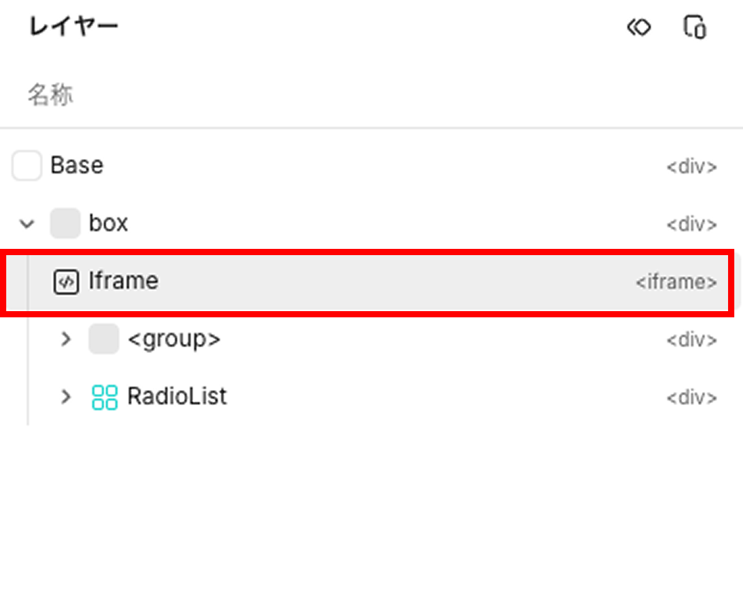Click the Base layer's square icon
743x616 pixels.
[x=27, y=166]
